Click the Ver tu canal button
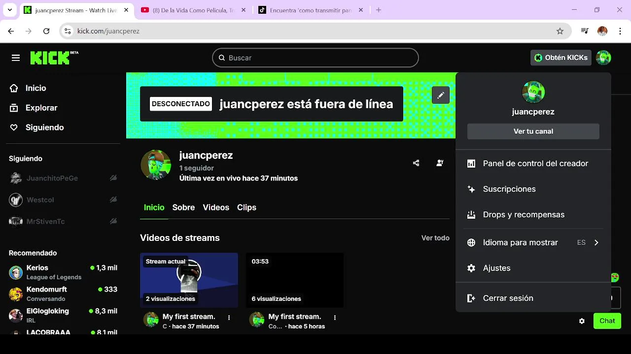 [533, 131]
